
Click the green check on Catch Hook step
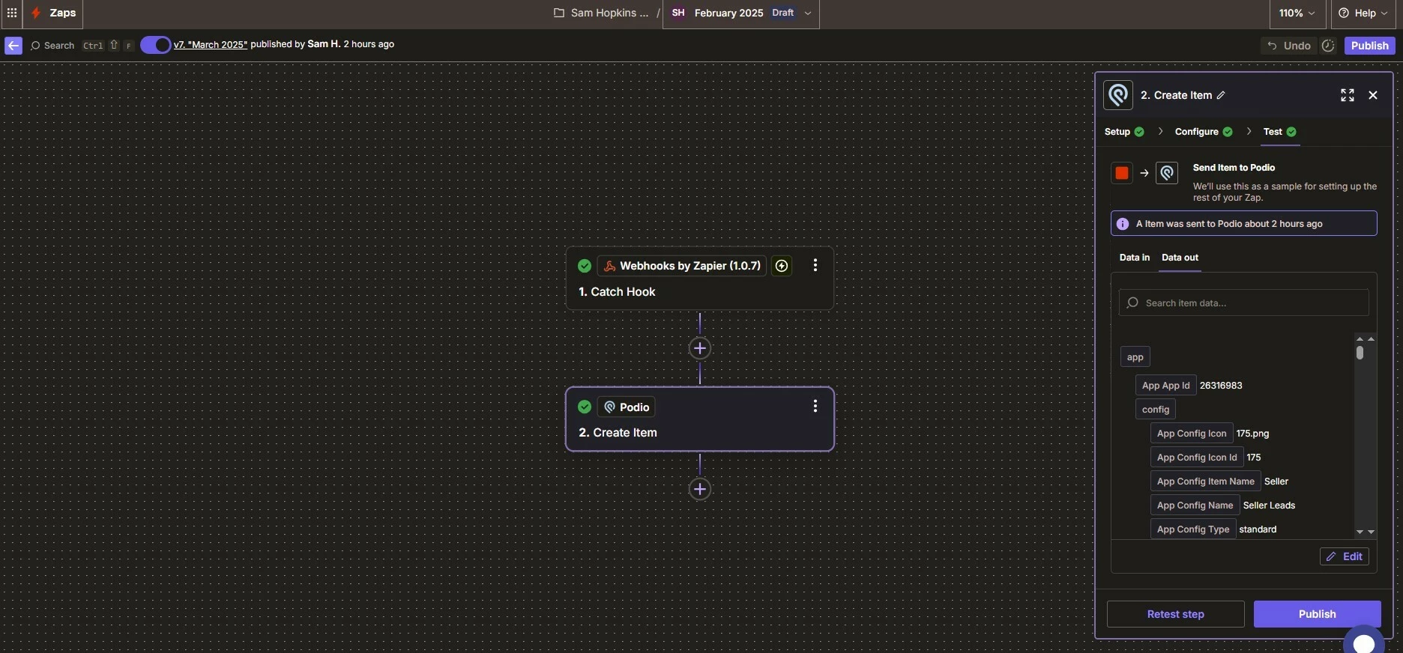click(585, 266)
